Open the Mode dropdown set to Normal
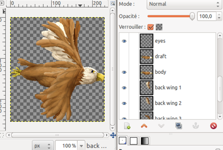The image size is (223, 150). coord(184,4)
